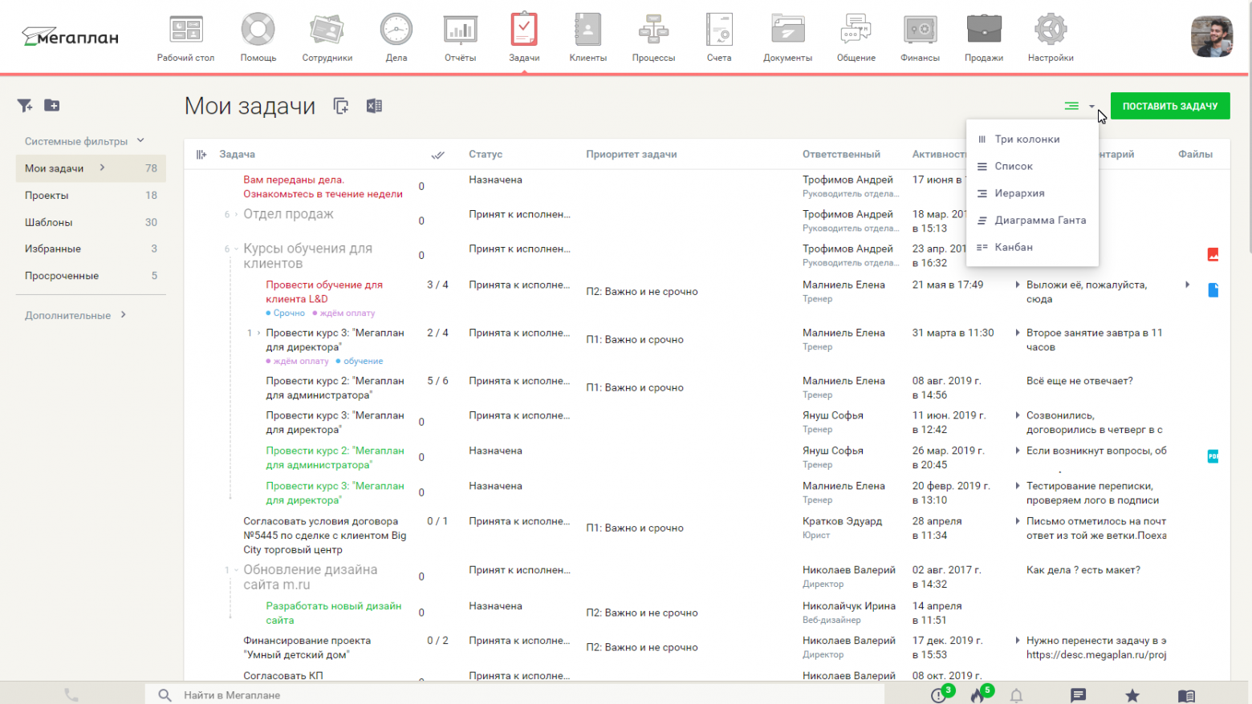Expand the Дополнительные filters section
The width and height of the screenshot is (1252, 704).
75,315
